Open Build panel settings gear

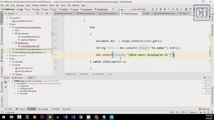click(x=204, y=78)
